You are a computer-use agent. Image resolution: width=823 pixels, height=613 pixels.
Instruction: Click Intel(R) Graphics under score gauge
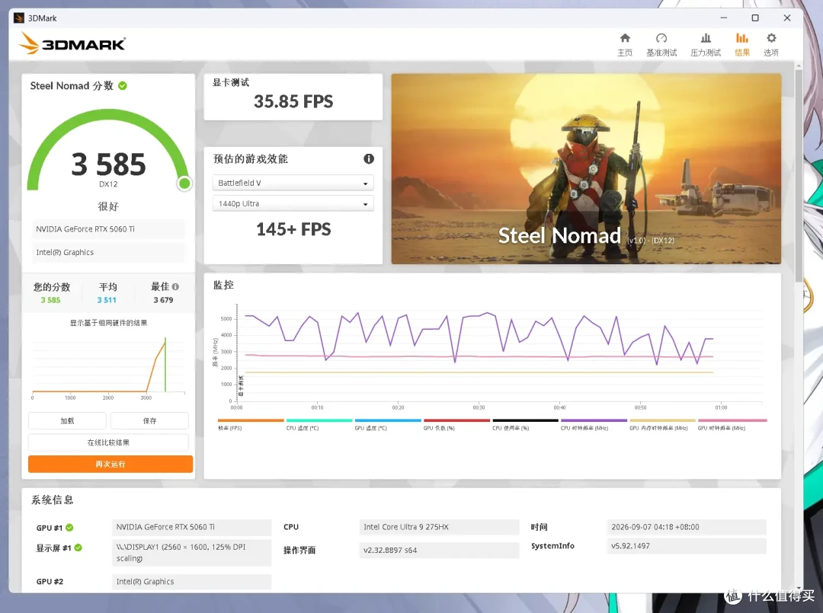(x=107, y=252)
